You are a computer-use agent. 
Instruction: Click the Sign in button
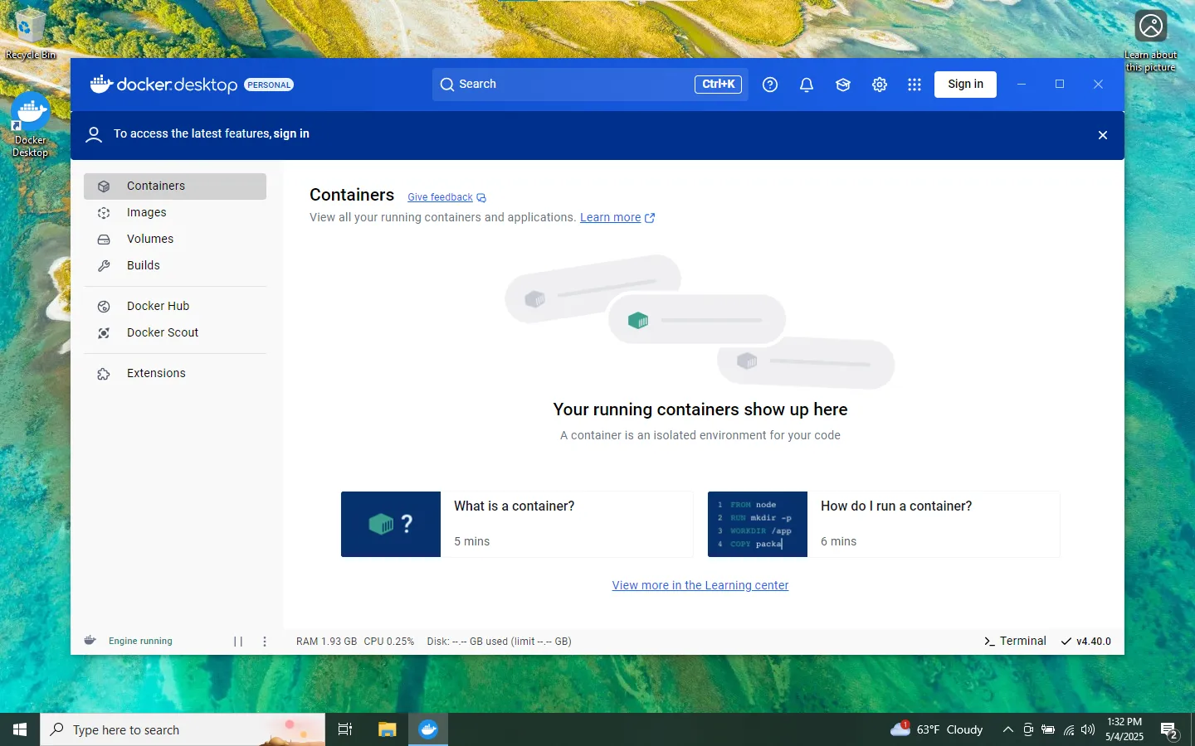pos(965,84)
